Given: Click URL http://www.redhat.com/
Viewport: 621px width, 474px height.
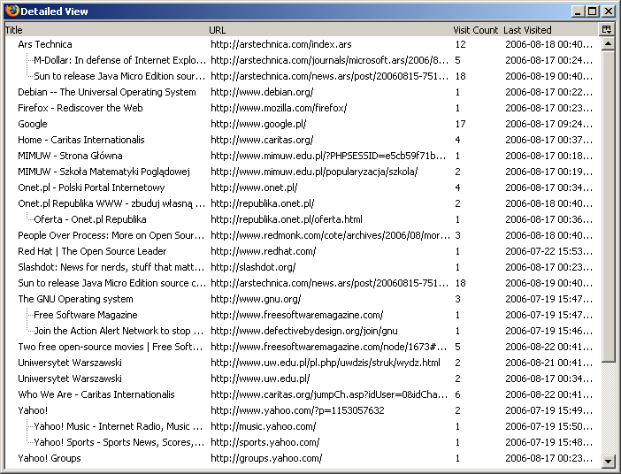Looking at the screenshot, I should 264,251.
